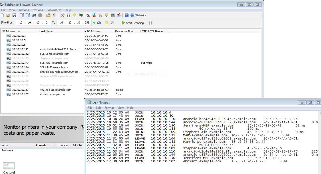Open the Format menu in Notepad
This screenshot has height=174, width=321.
[x=109, y=108]
